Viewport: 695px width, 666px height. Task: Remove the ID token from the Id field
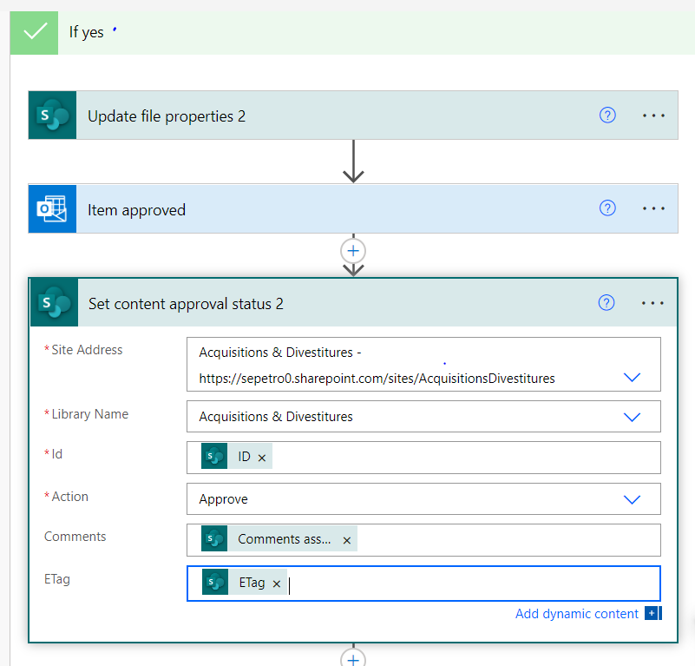coord(262,458)
